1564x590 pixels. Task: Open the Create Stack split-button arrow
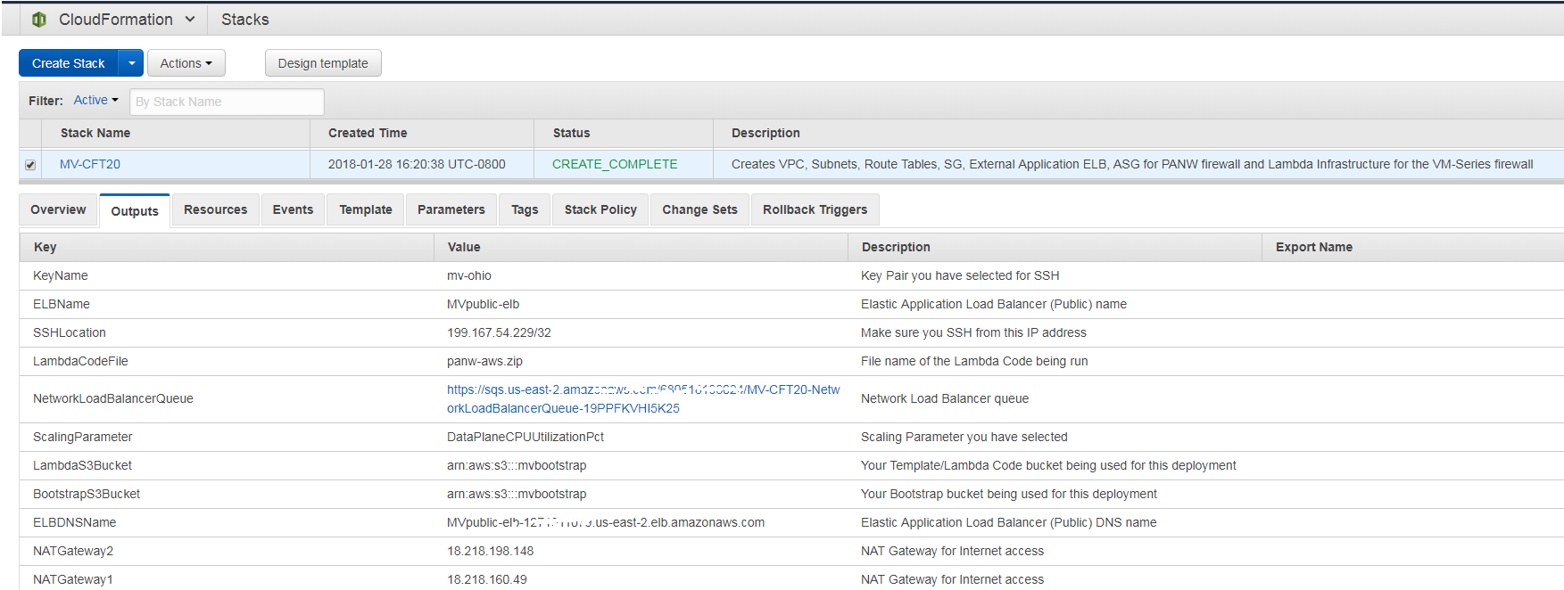tap(131, 63)
